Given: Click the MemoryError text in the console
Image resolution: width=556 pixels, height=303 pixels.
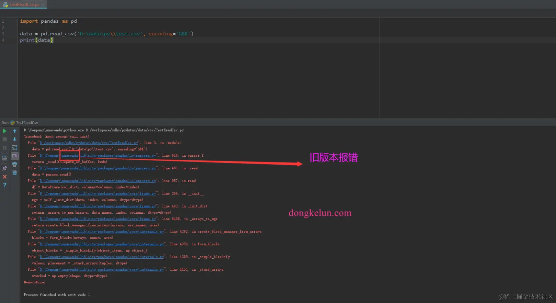Looking at the screenshot, I should tap(35, 282).
